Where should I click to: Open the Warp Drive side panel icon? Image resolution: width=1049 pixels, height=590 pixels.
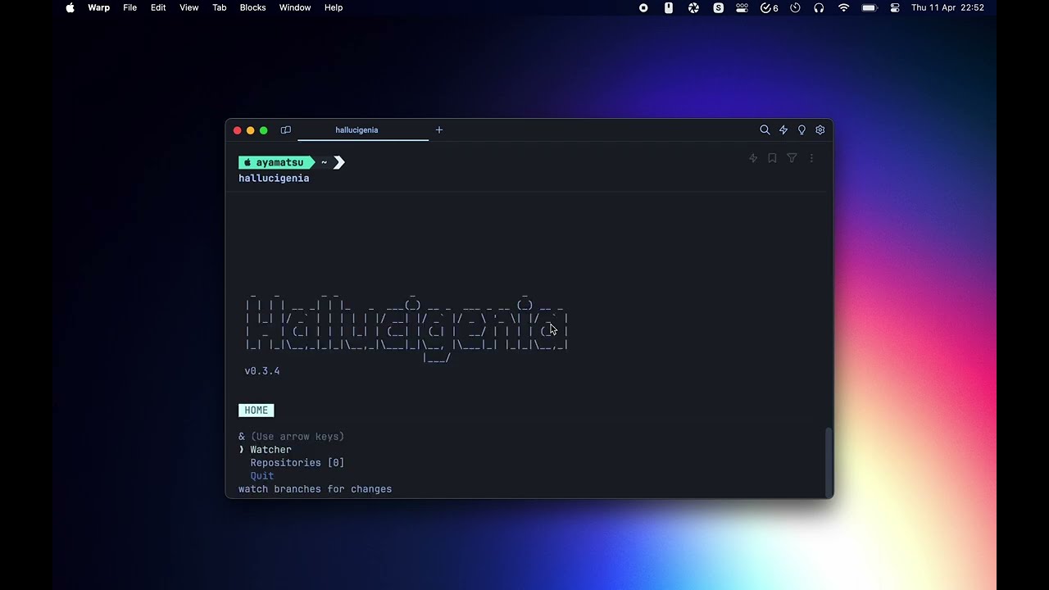click(x=286, y=130)
